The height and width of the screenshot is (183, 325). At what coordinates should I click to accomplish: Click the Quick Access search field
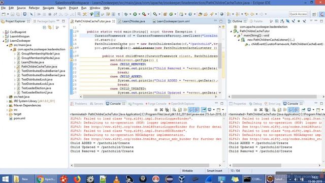[298, 14]
